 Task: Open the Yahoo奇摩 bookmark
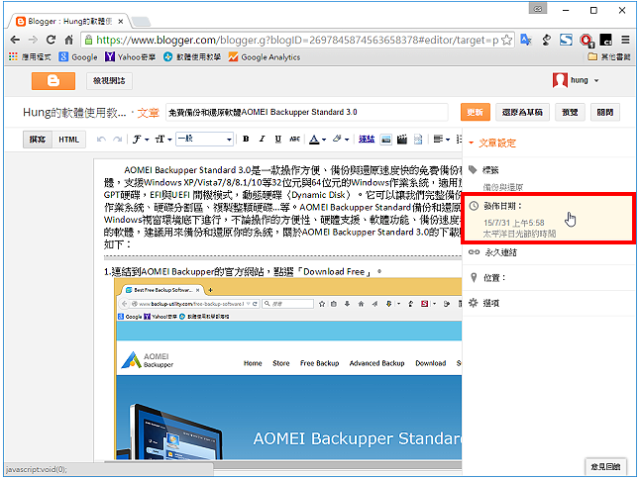tap(131, 57)
